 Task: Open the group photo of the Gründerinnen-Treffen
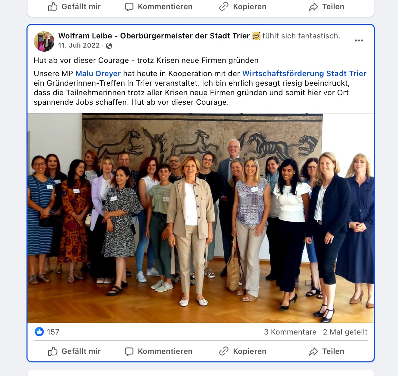pos(200,218)
